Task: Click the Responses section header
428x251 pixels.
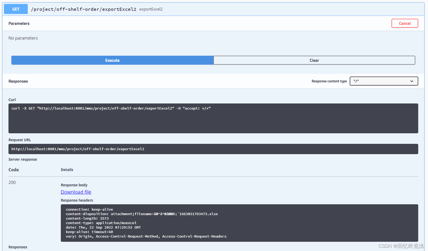Action: 18,81
